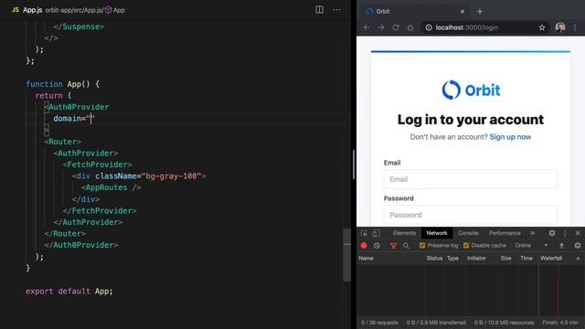Open the browser profile avatar
The height and width of the screenshot is (329, 585).
[560, 27]
